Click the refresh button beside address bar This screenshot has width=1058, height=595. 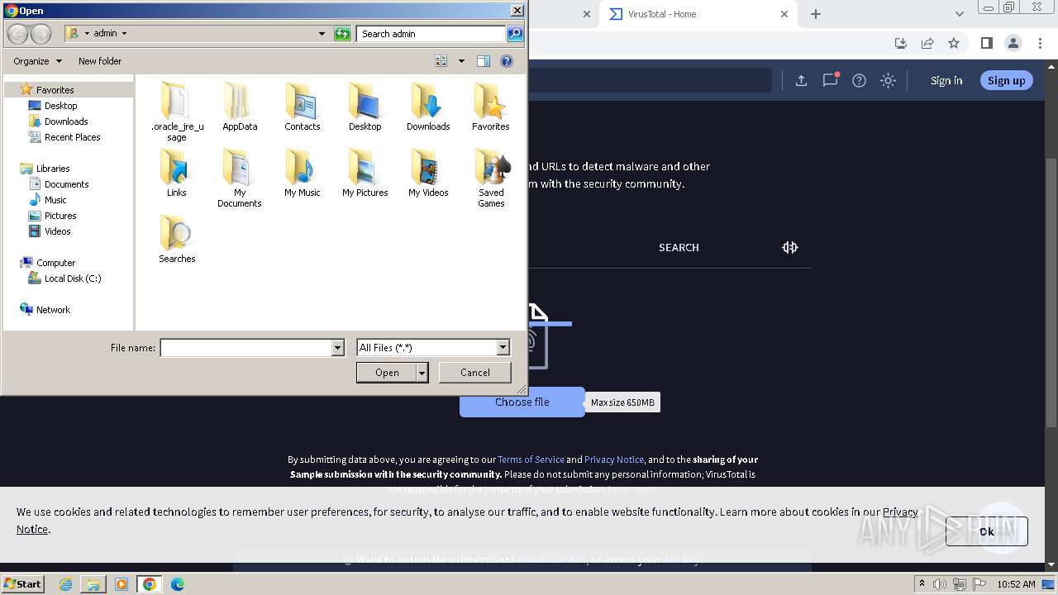(x=342, y=34)
